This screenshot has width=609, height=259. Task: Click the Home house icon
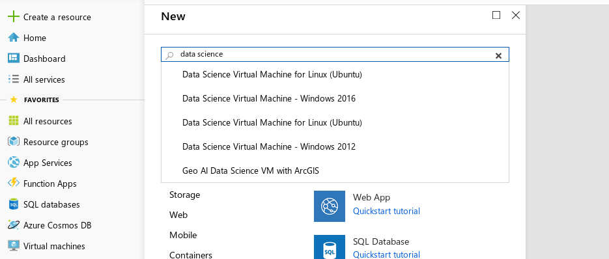14,38
